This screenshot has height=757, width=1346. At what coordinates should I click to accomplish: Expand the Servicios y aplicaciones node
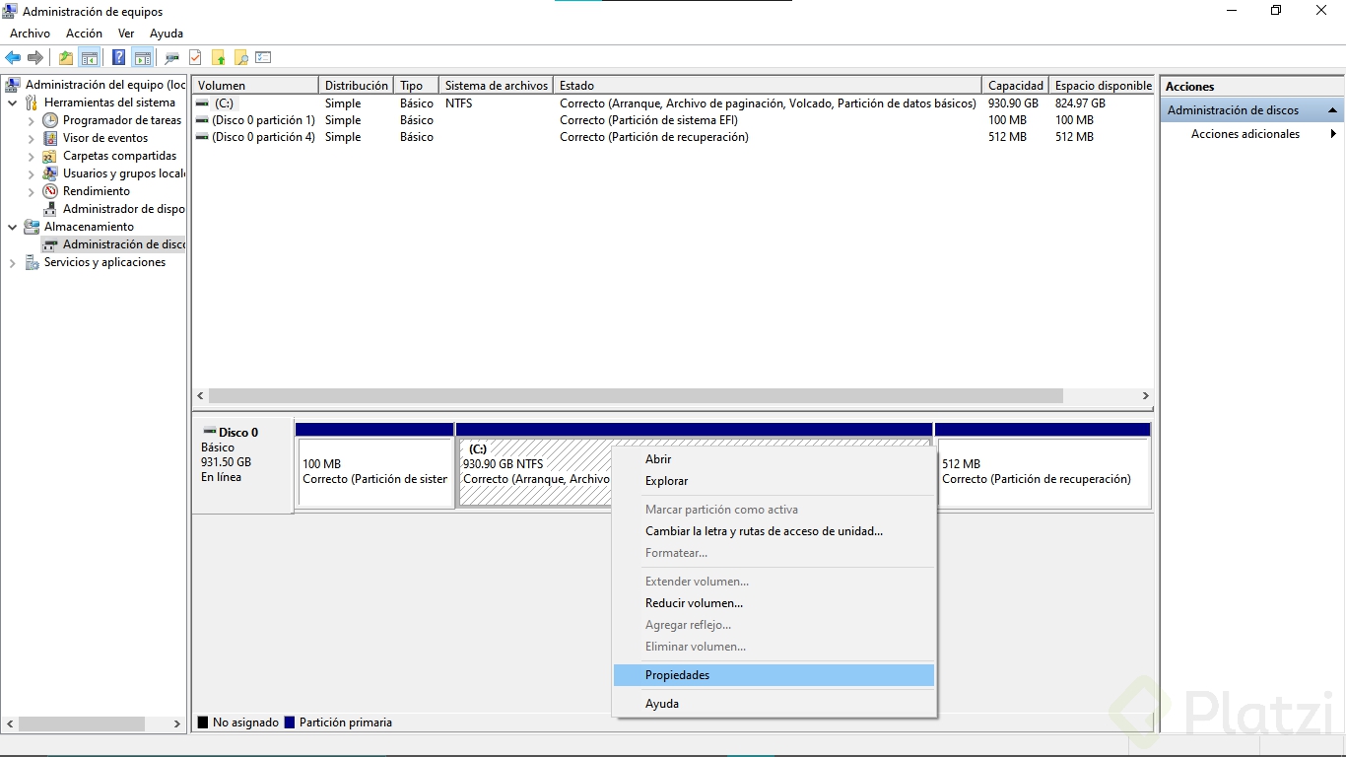coord(13,262)
